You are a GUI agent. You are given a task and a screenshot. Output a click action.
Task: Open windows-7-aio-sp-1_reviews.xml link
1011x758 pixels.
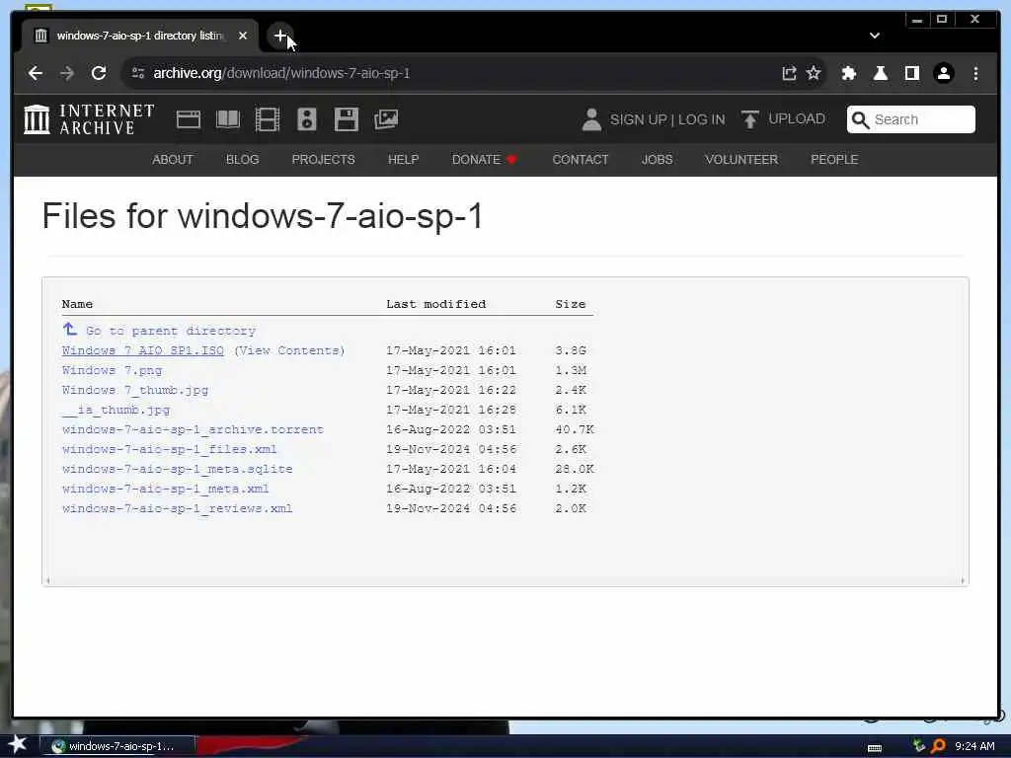178,508
